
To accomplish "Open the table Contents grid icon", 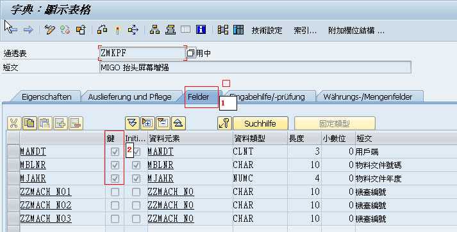I will click(238, 29).
